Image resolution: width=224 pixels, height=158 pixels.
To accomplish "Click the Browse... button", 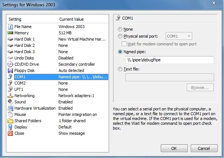I will [200, 87].
